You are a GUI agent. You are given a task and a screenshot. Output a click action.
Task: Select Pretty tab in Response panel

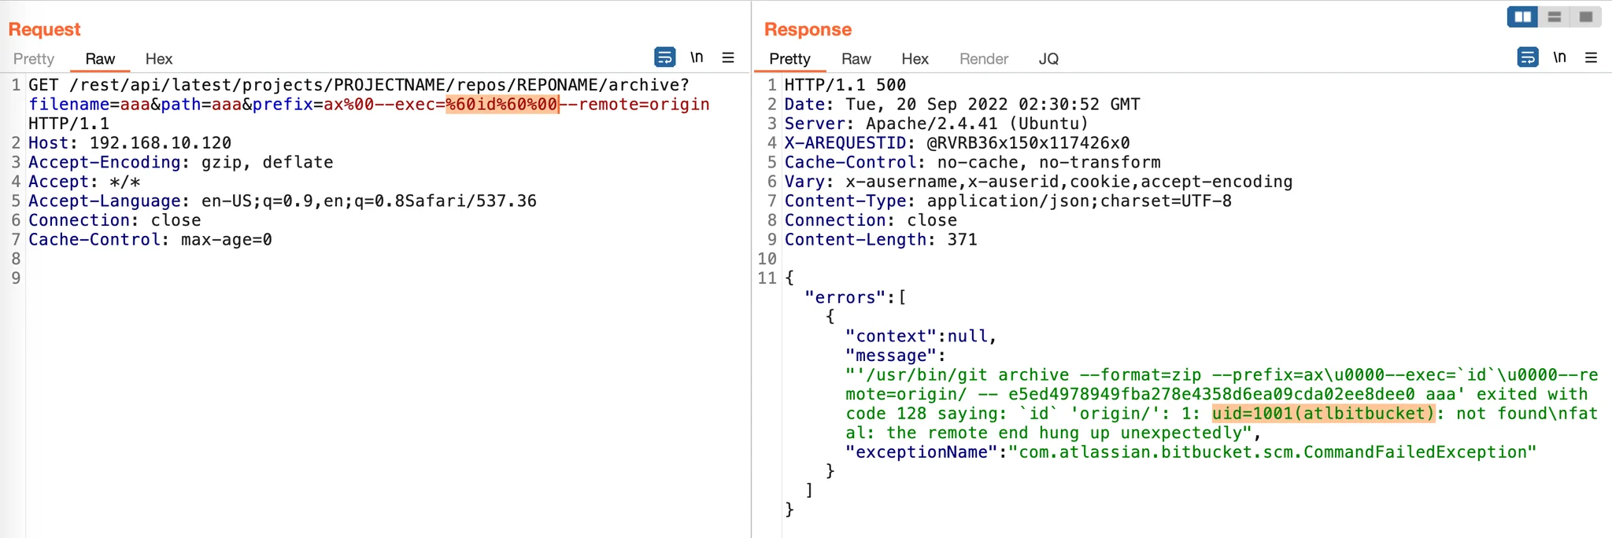(789, 59)
